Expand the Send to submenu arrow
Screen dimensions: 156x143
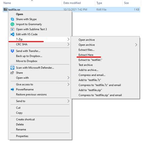[68, 101]
